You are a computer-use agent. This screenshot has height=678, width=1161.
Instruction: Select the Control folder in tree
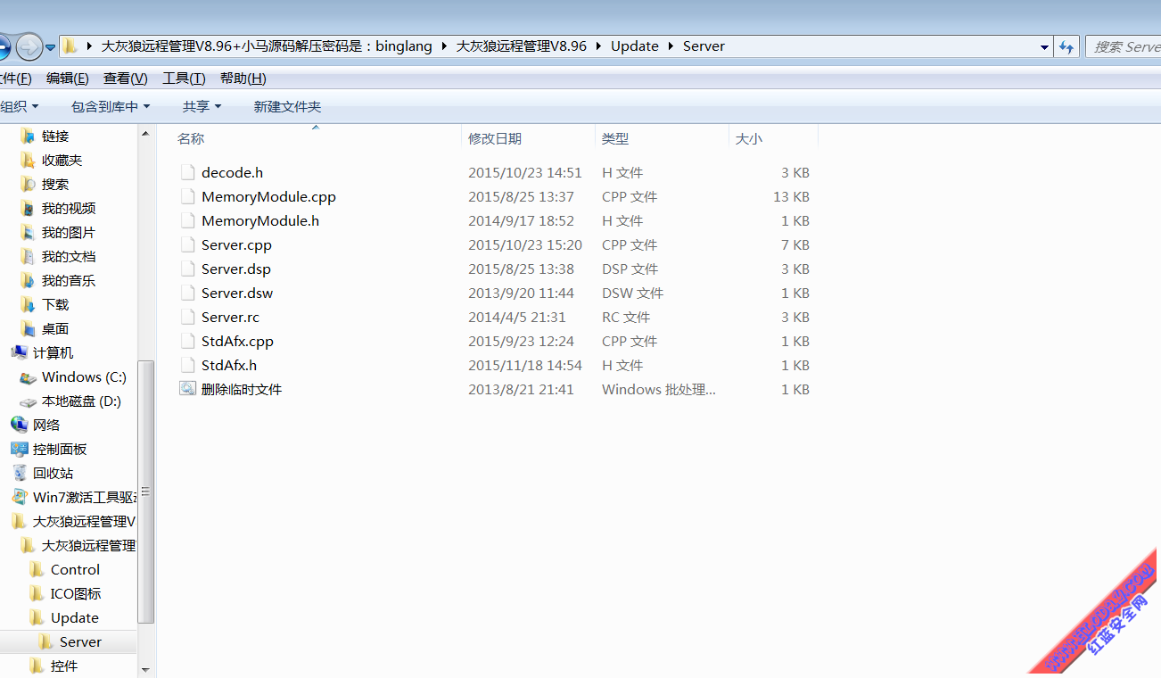[x=75, y=569]
